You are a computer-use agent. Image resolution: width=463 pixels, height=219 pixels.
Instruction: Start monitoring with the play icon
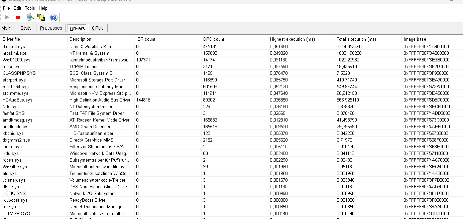pos(7,17)
